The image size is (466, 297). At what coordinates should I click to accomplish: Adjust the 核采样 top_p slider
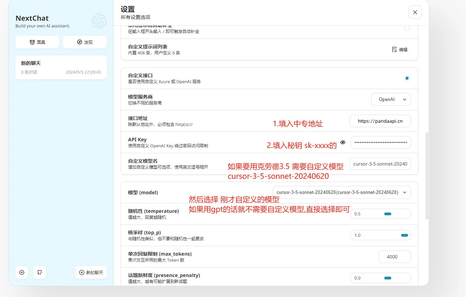coord(404,235)
